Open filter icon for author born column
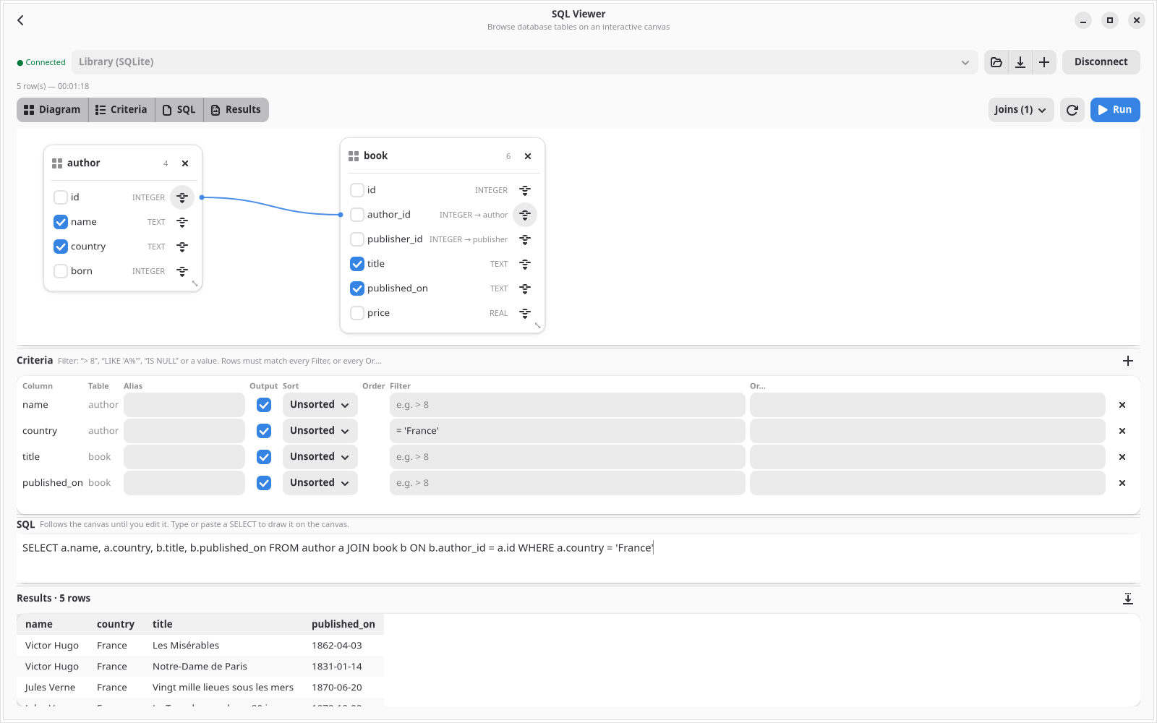 (x=182, y=271)
